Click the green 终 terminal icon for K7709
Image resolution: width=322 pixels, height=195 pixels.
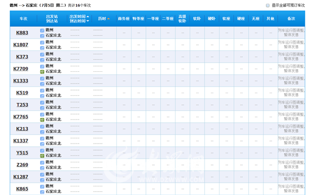42,72
